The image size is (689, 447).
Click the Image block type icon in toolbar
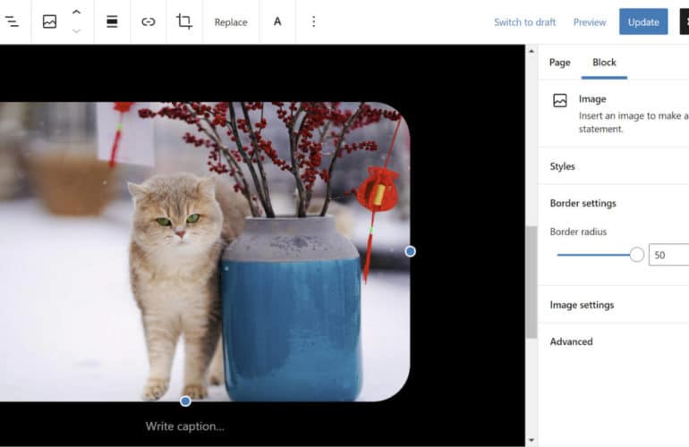(49, 21)
